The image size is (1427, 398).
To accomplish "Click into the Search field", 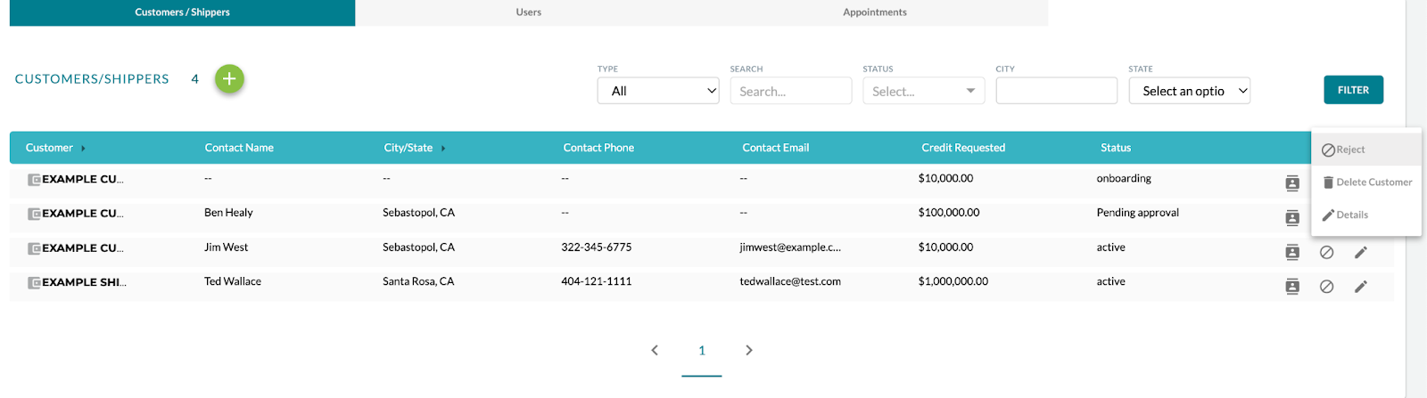I will [x=790, y=91].
